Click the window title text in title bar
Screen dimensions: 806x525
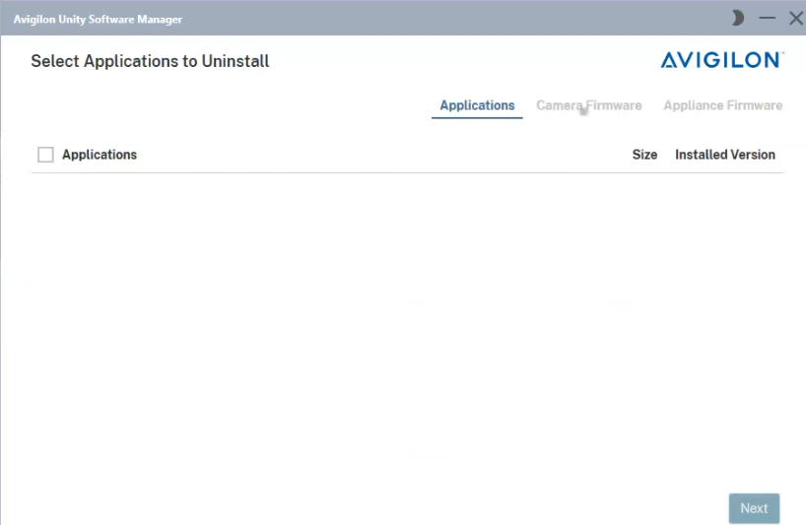(98, 20)
